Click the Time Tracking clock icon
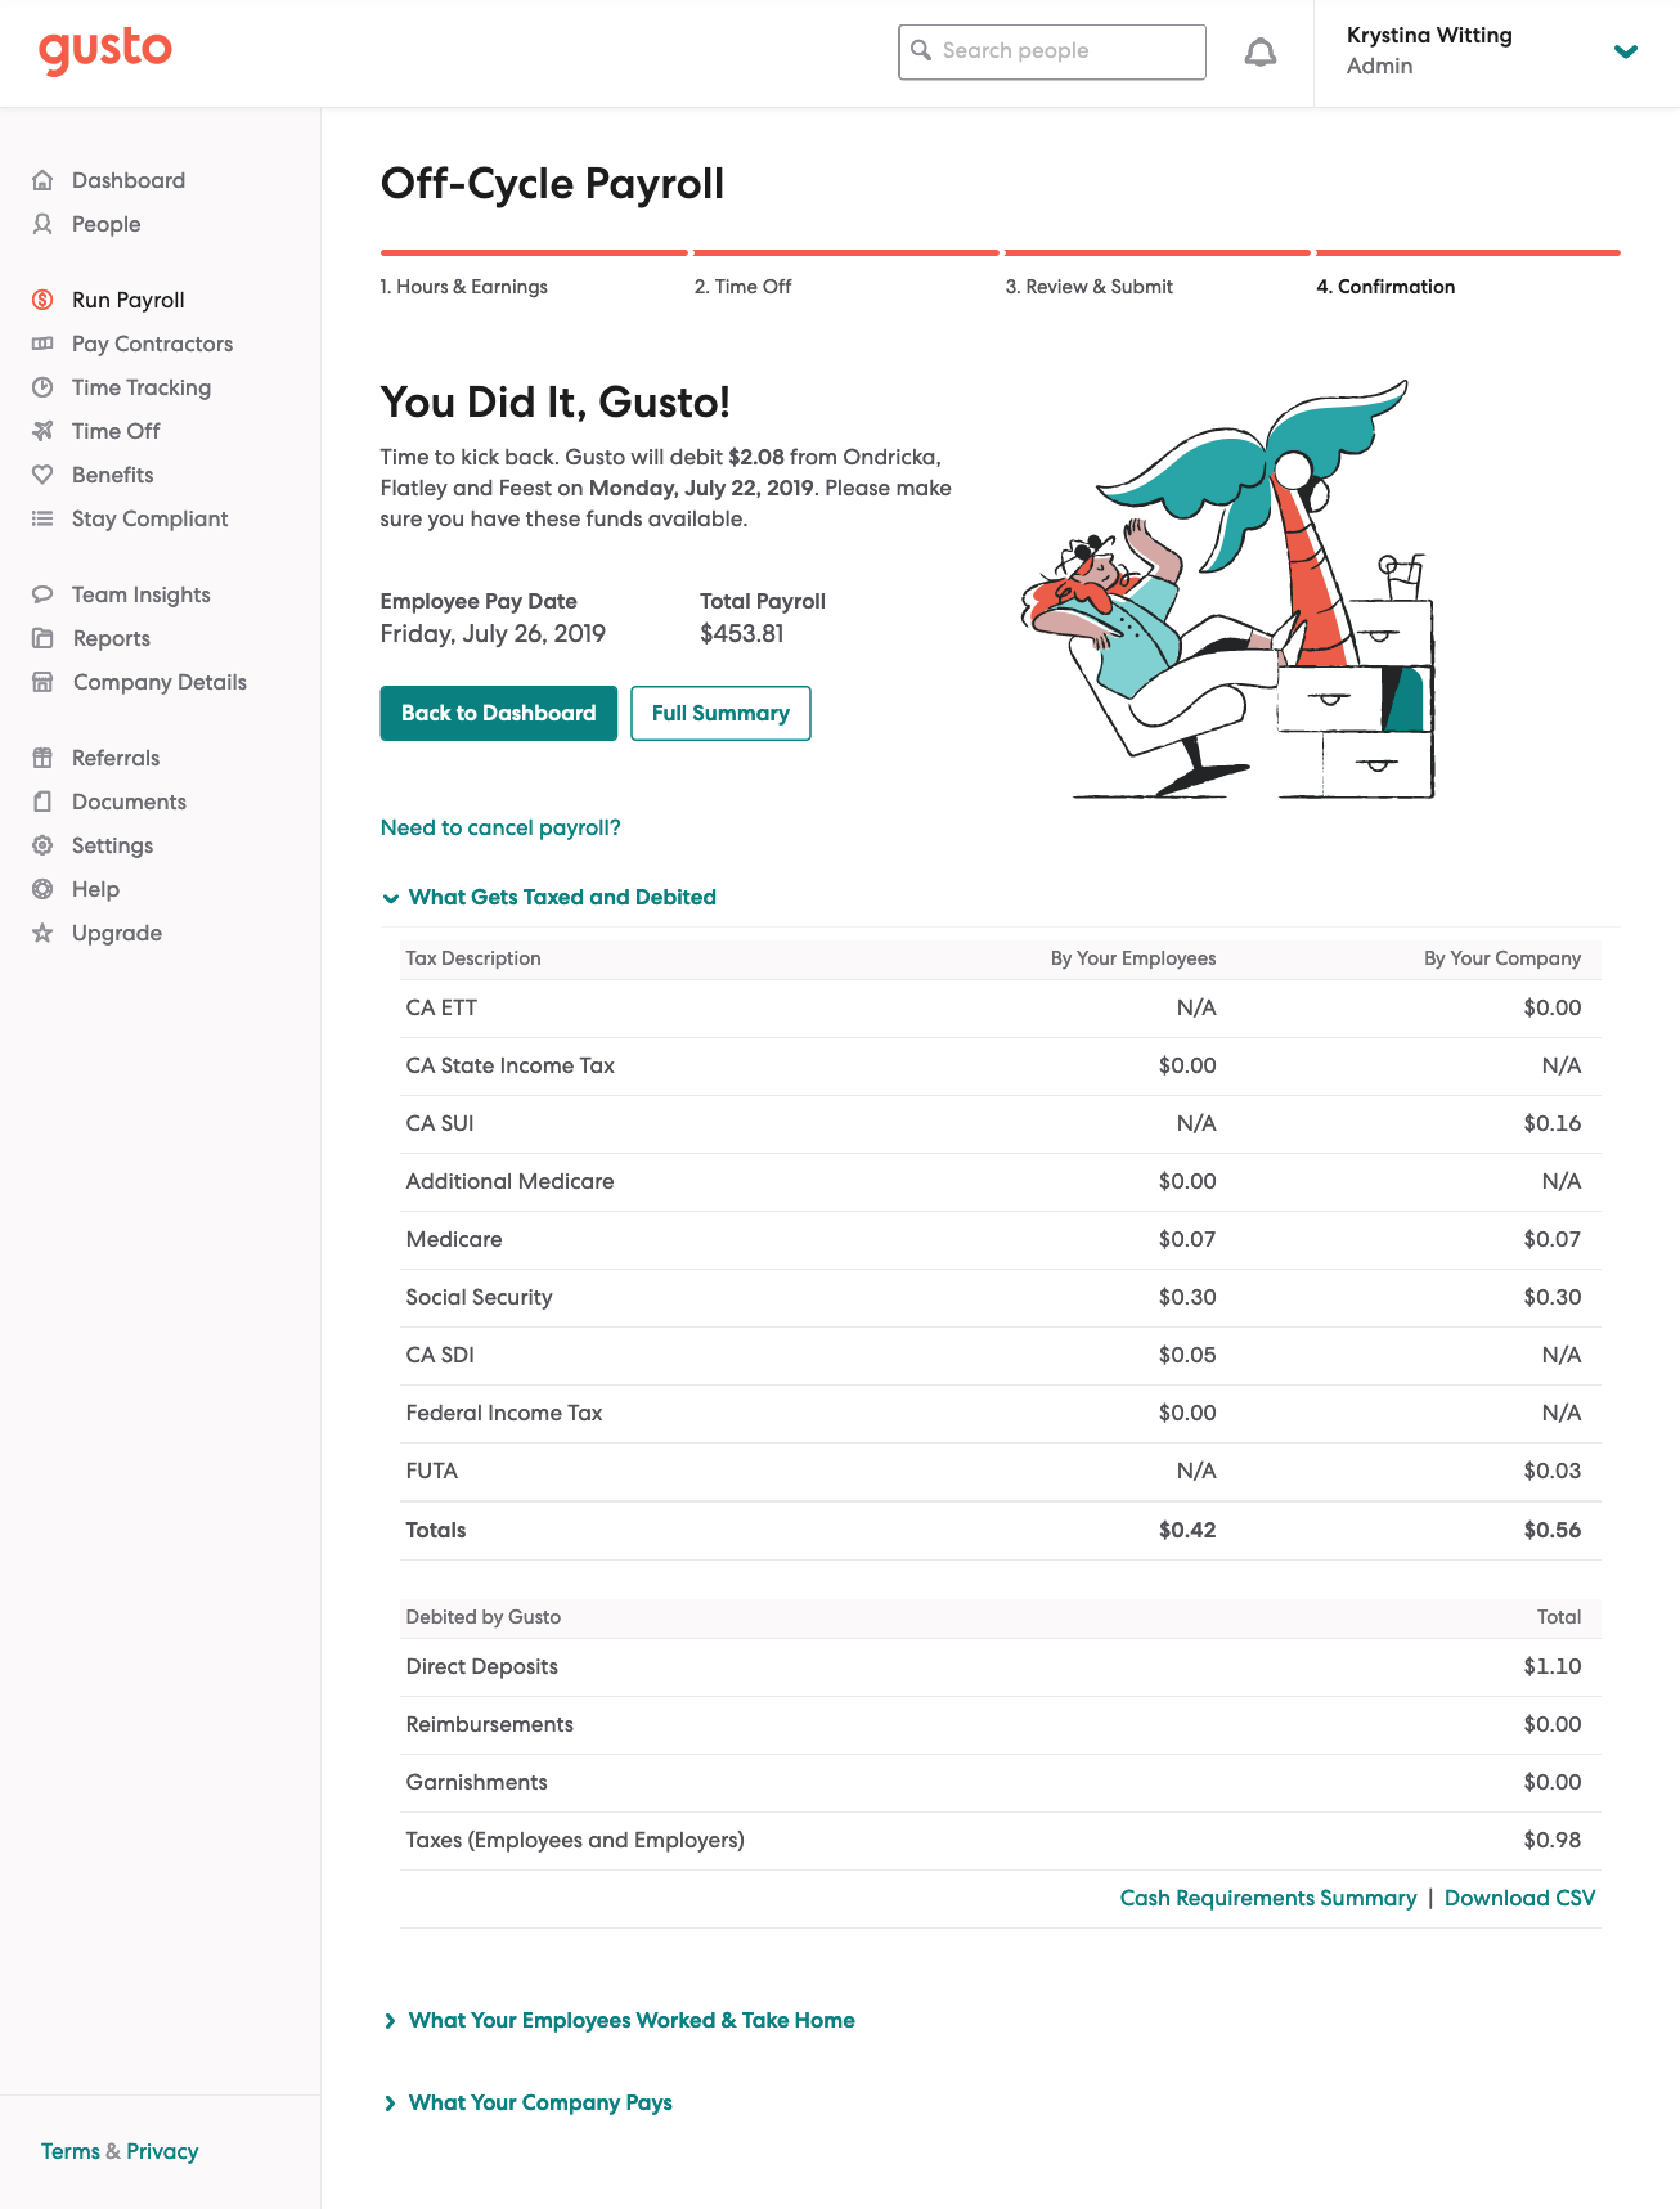The image size is (1680, 2209). click(x=42, y=387)
